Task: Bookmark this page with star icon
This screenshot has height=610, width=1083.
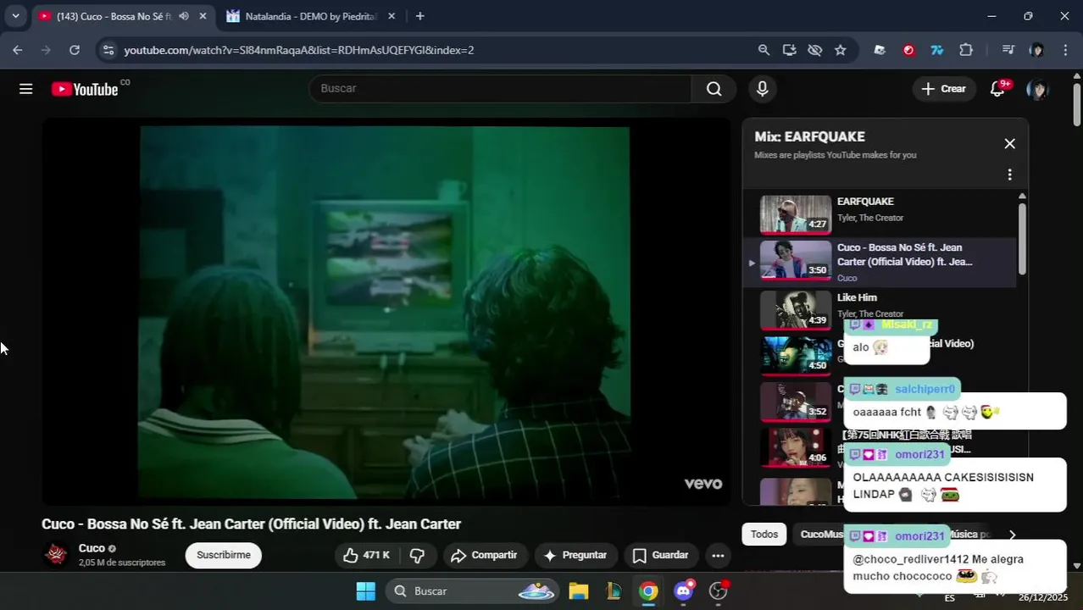Action: (x=840, y=50)
